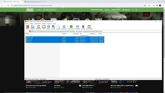Select the police2_hi.yft file row
This screenshot has width=165, height=93.
(x=64, y=39)
